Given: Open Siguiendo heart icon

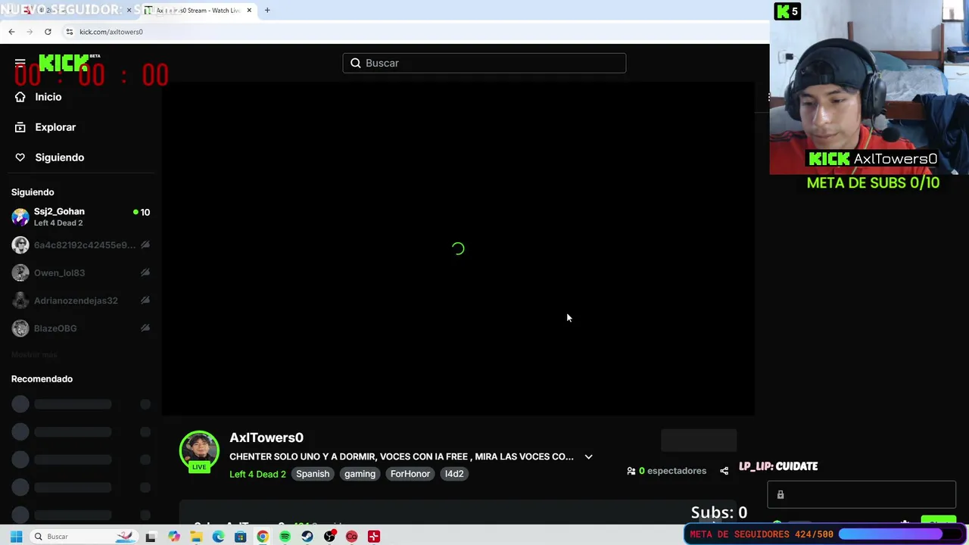Looking at the screenshot, I should [x=20, y=157].
